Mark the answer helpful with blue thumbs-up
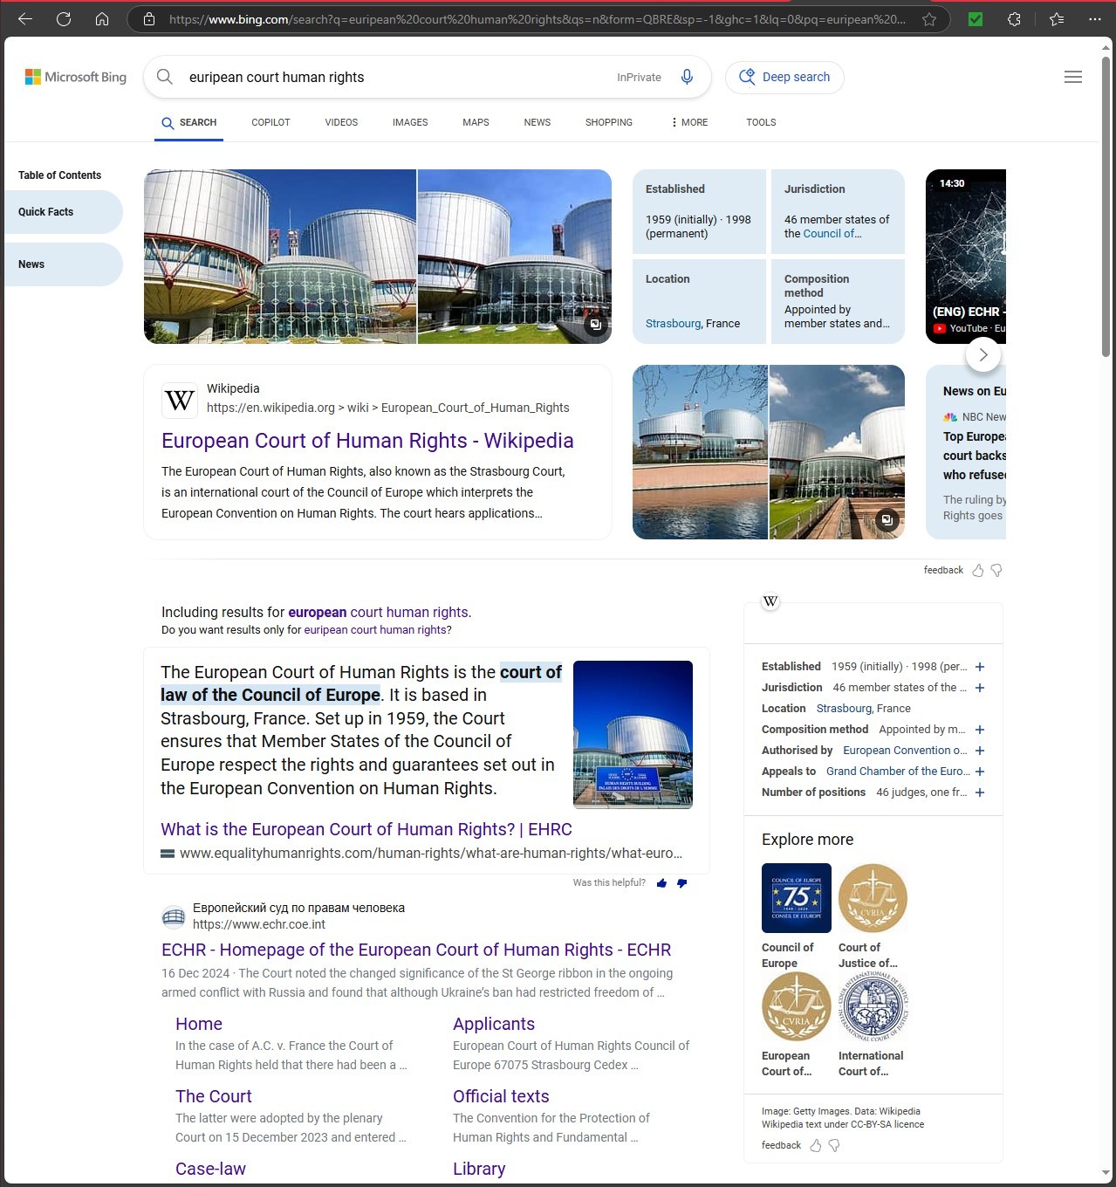 (661, 883)
